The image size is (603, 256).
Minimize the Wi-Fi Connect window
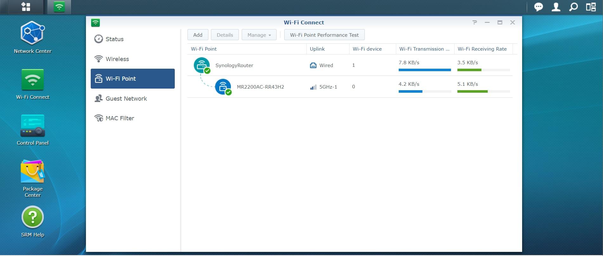pyautogui.click(x=487, y=22)
